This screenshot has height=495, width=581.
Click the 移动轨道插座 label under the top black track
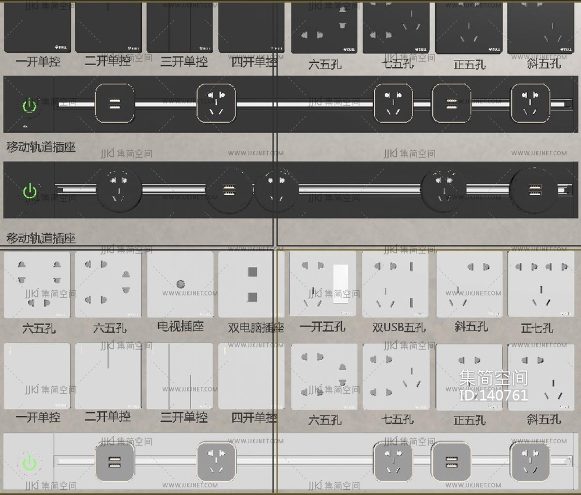click(x=41, y=147)
